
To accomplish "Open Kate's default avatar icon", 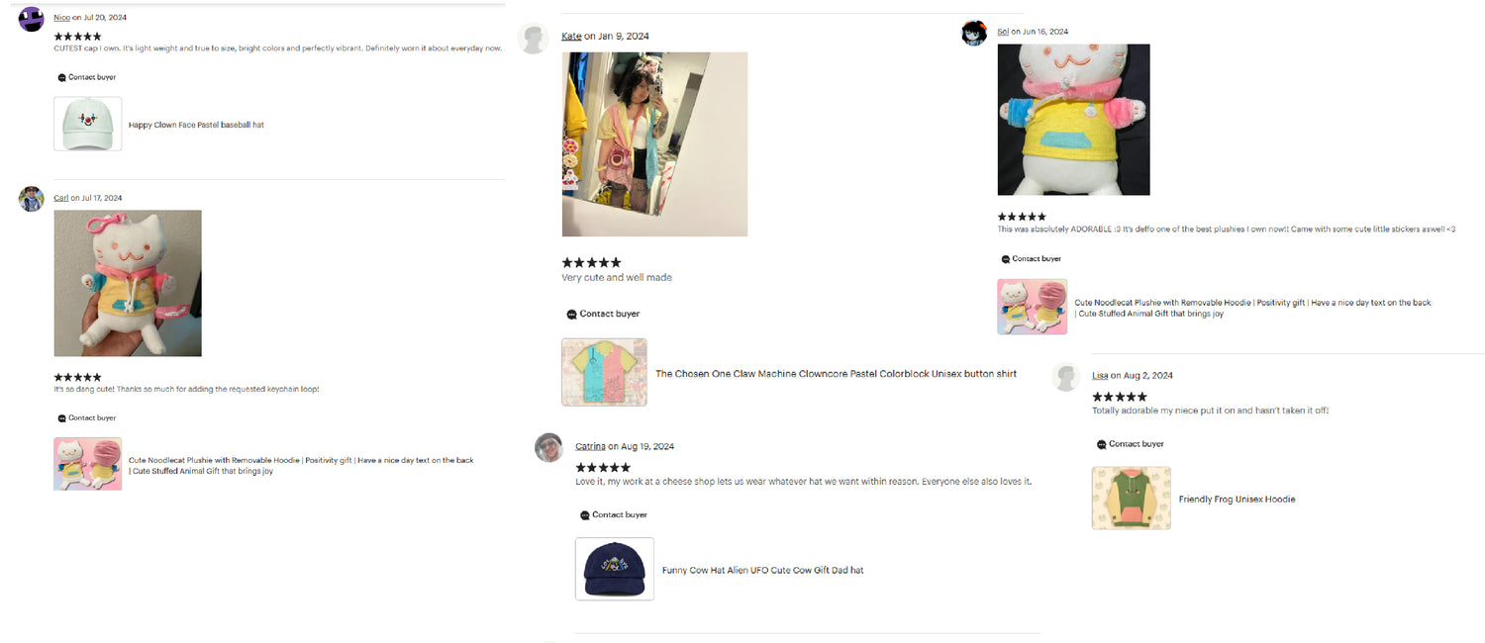I will [x=533, y=39].
